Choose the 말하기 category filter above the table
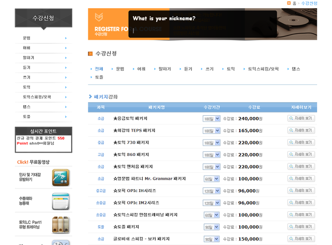 tap(165, 69)
